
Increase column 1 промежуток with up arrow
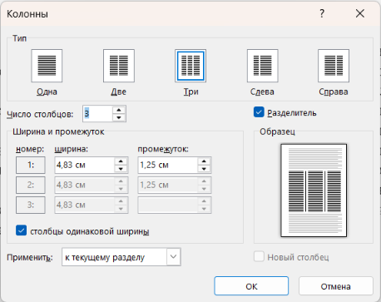204,161
